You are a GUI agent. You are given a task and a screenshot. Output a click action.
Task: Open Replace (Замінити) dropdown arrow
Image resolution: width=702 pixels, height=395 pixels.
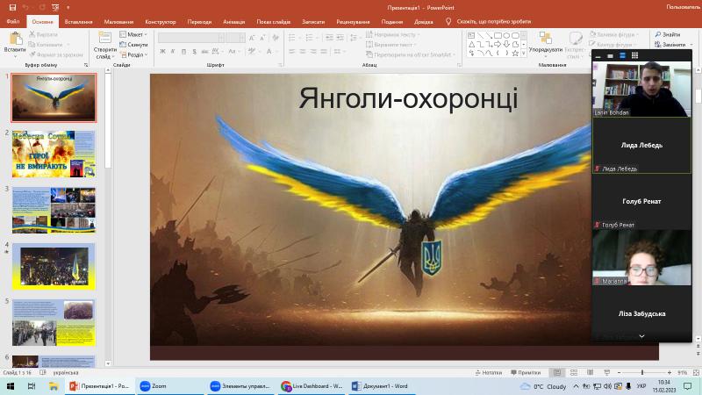691,45
